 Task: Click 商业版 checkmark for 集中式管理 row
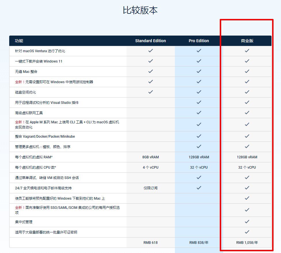[247, 222]
